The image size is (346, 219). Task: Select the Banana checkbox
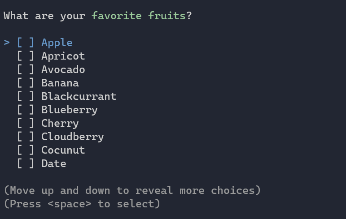pos(26,83)
